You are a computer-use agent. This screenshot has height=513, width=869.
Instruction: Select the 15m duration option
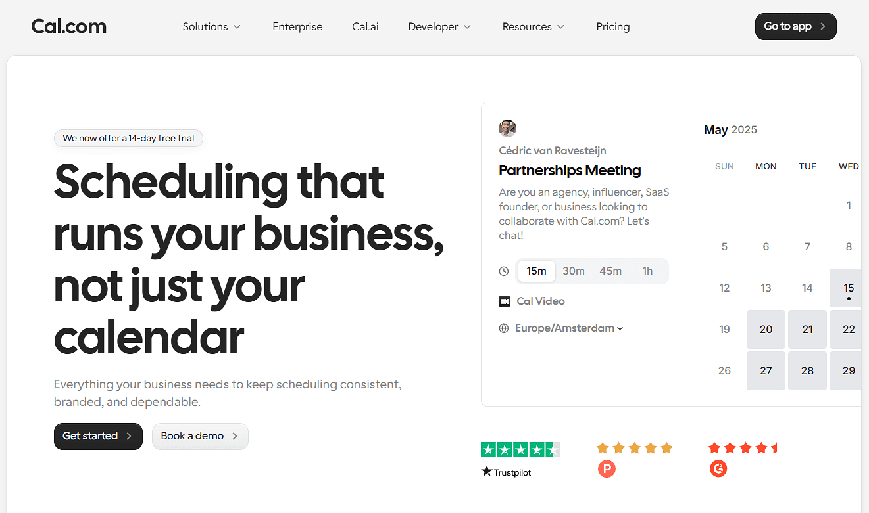click(x=537, y=271)
